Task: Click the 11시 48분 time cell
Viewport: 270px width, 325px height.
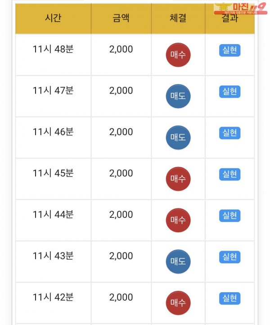Action: pyautogui.click(x=53, y=49)
